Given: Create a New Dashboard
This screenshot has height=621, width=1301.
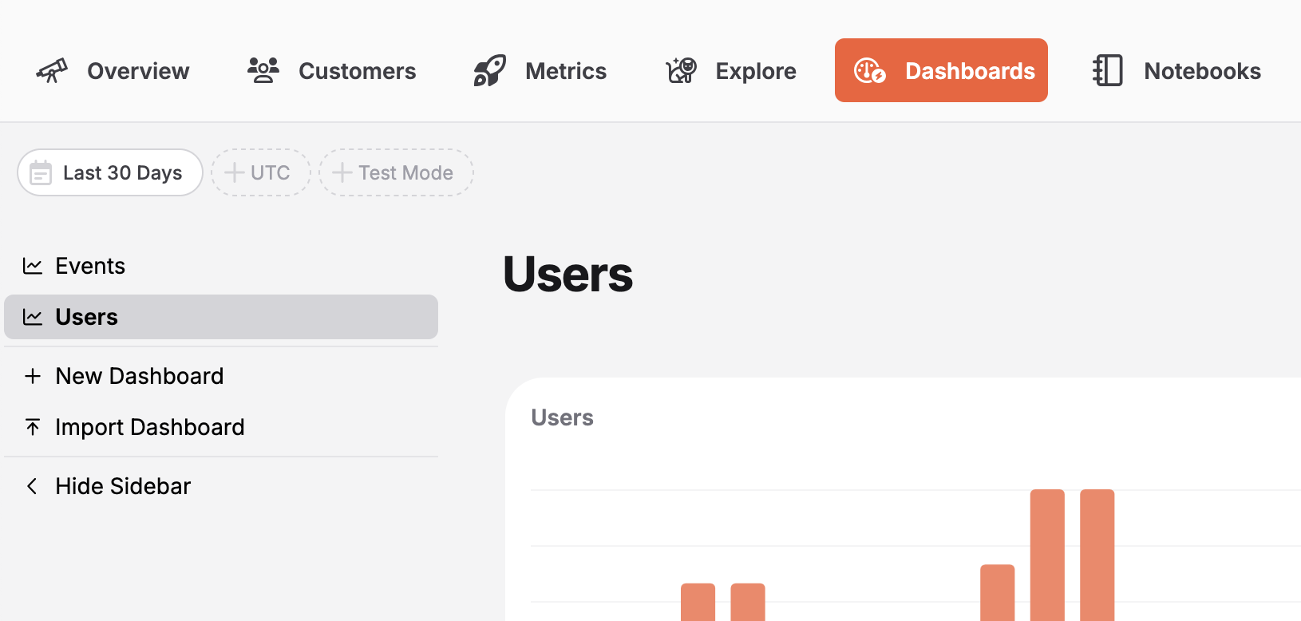Looking at the screenshot, I should click(221, 376).
